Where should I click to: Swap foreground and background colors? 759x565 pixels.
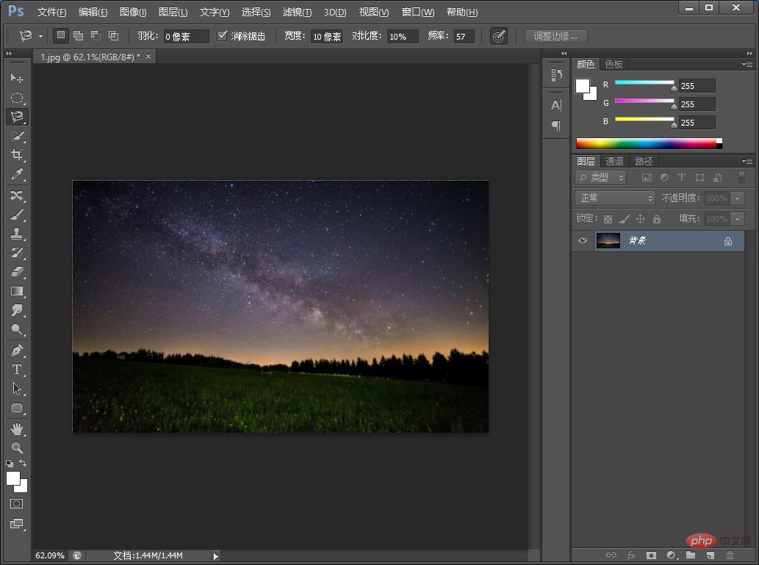[x=23, y=464]
